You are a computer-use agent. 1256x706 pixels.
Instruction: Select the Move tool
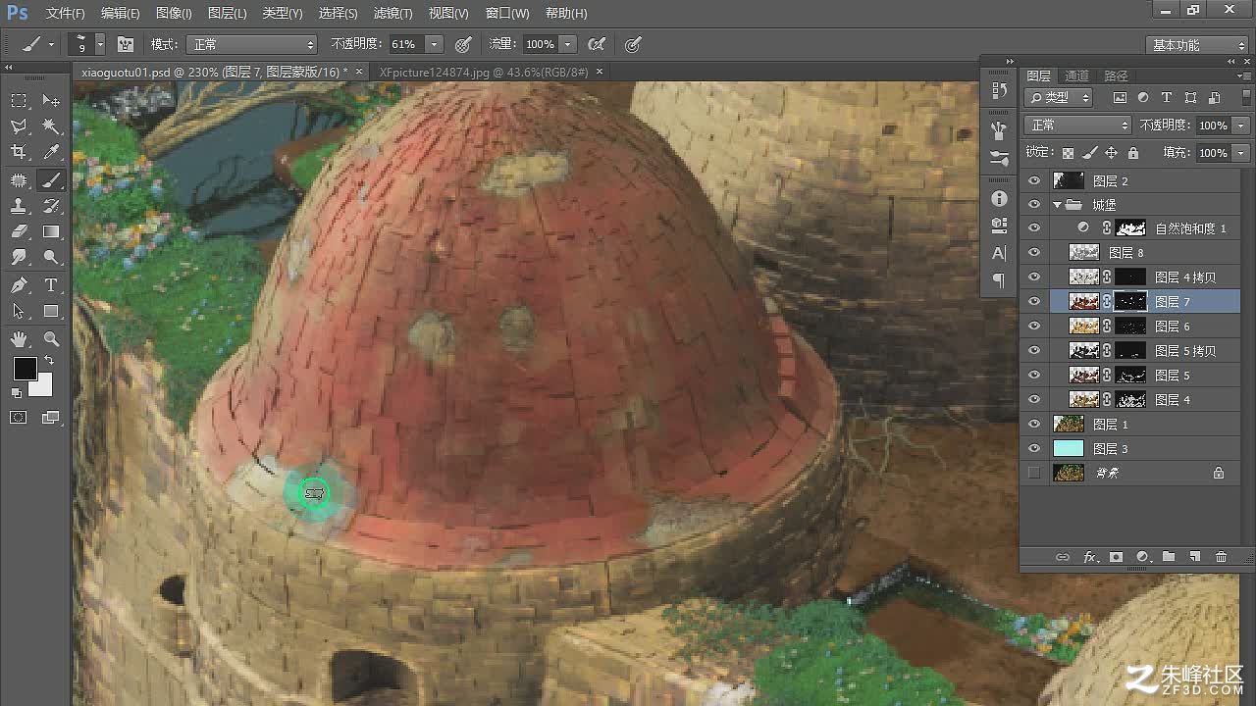click(51, 101)
